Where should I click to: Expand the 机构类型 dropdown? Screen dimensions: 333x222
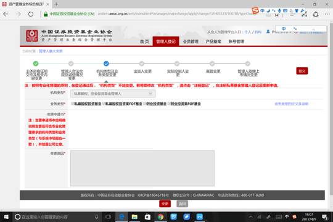coord(113,94)
